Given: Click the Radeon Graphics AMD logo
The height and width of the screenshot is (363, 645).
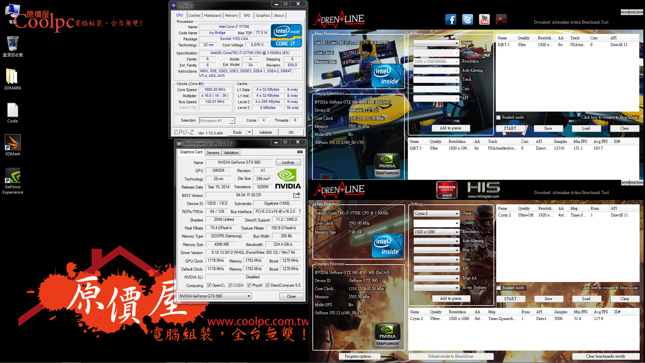Looking at the screenshot, I should tap(447, 190).
